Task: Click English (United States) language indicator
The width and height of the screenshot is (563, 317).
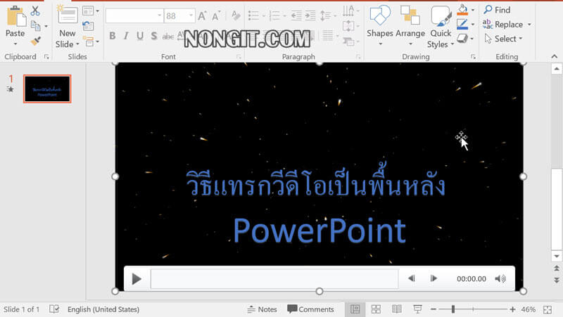Action: click(x=103, y=309)
